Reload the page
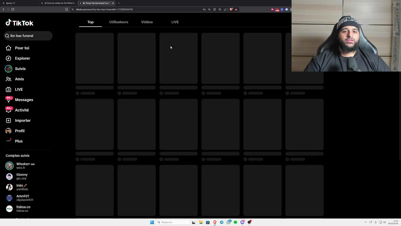 13,9
